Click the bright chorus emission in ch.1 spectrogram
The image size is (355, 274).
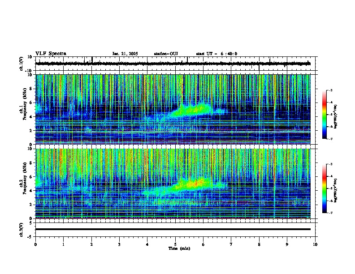tap(192, 110)
